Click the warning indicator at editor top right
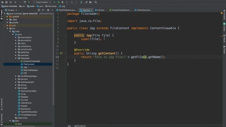This screenshot has width=226, height=127. click(x=221, y=13)
